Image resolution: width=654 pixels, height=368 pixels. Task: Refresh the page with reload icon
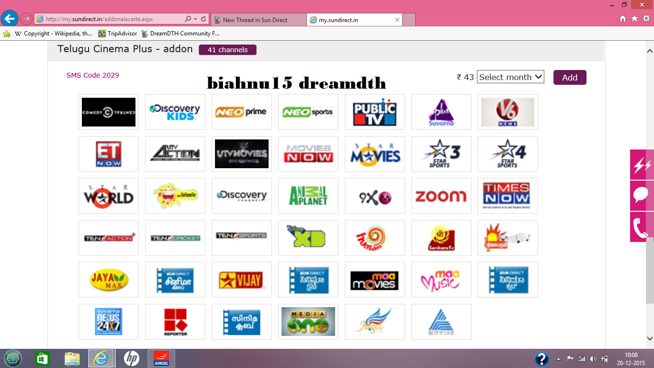click(x=203, y=19)
